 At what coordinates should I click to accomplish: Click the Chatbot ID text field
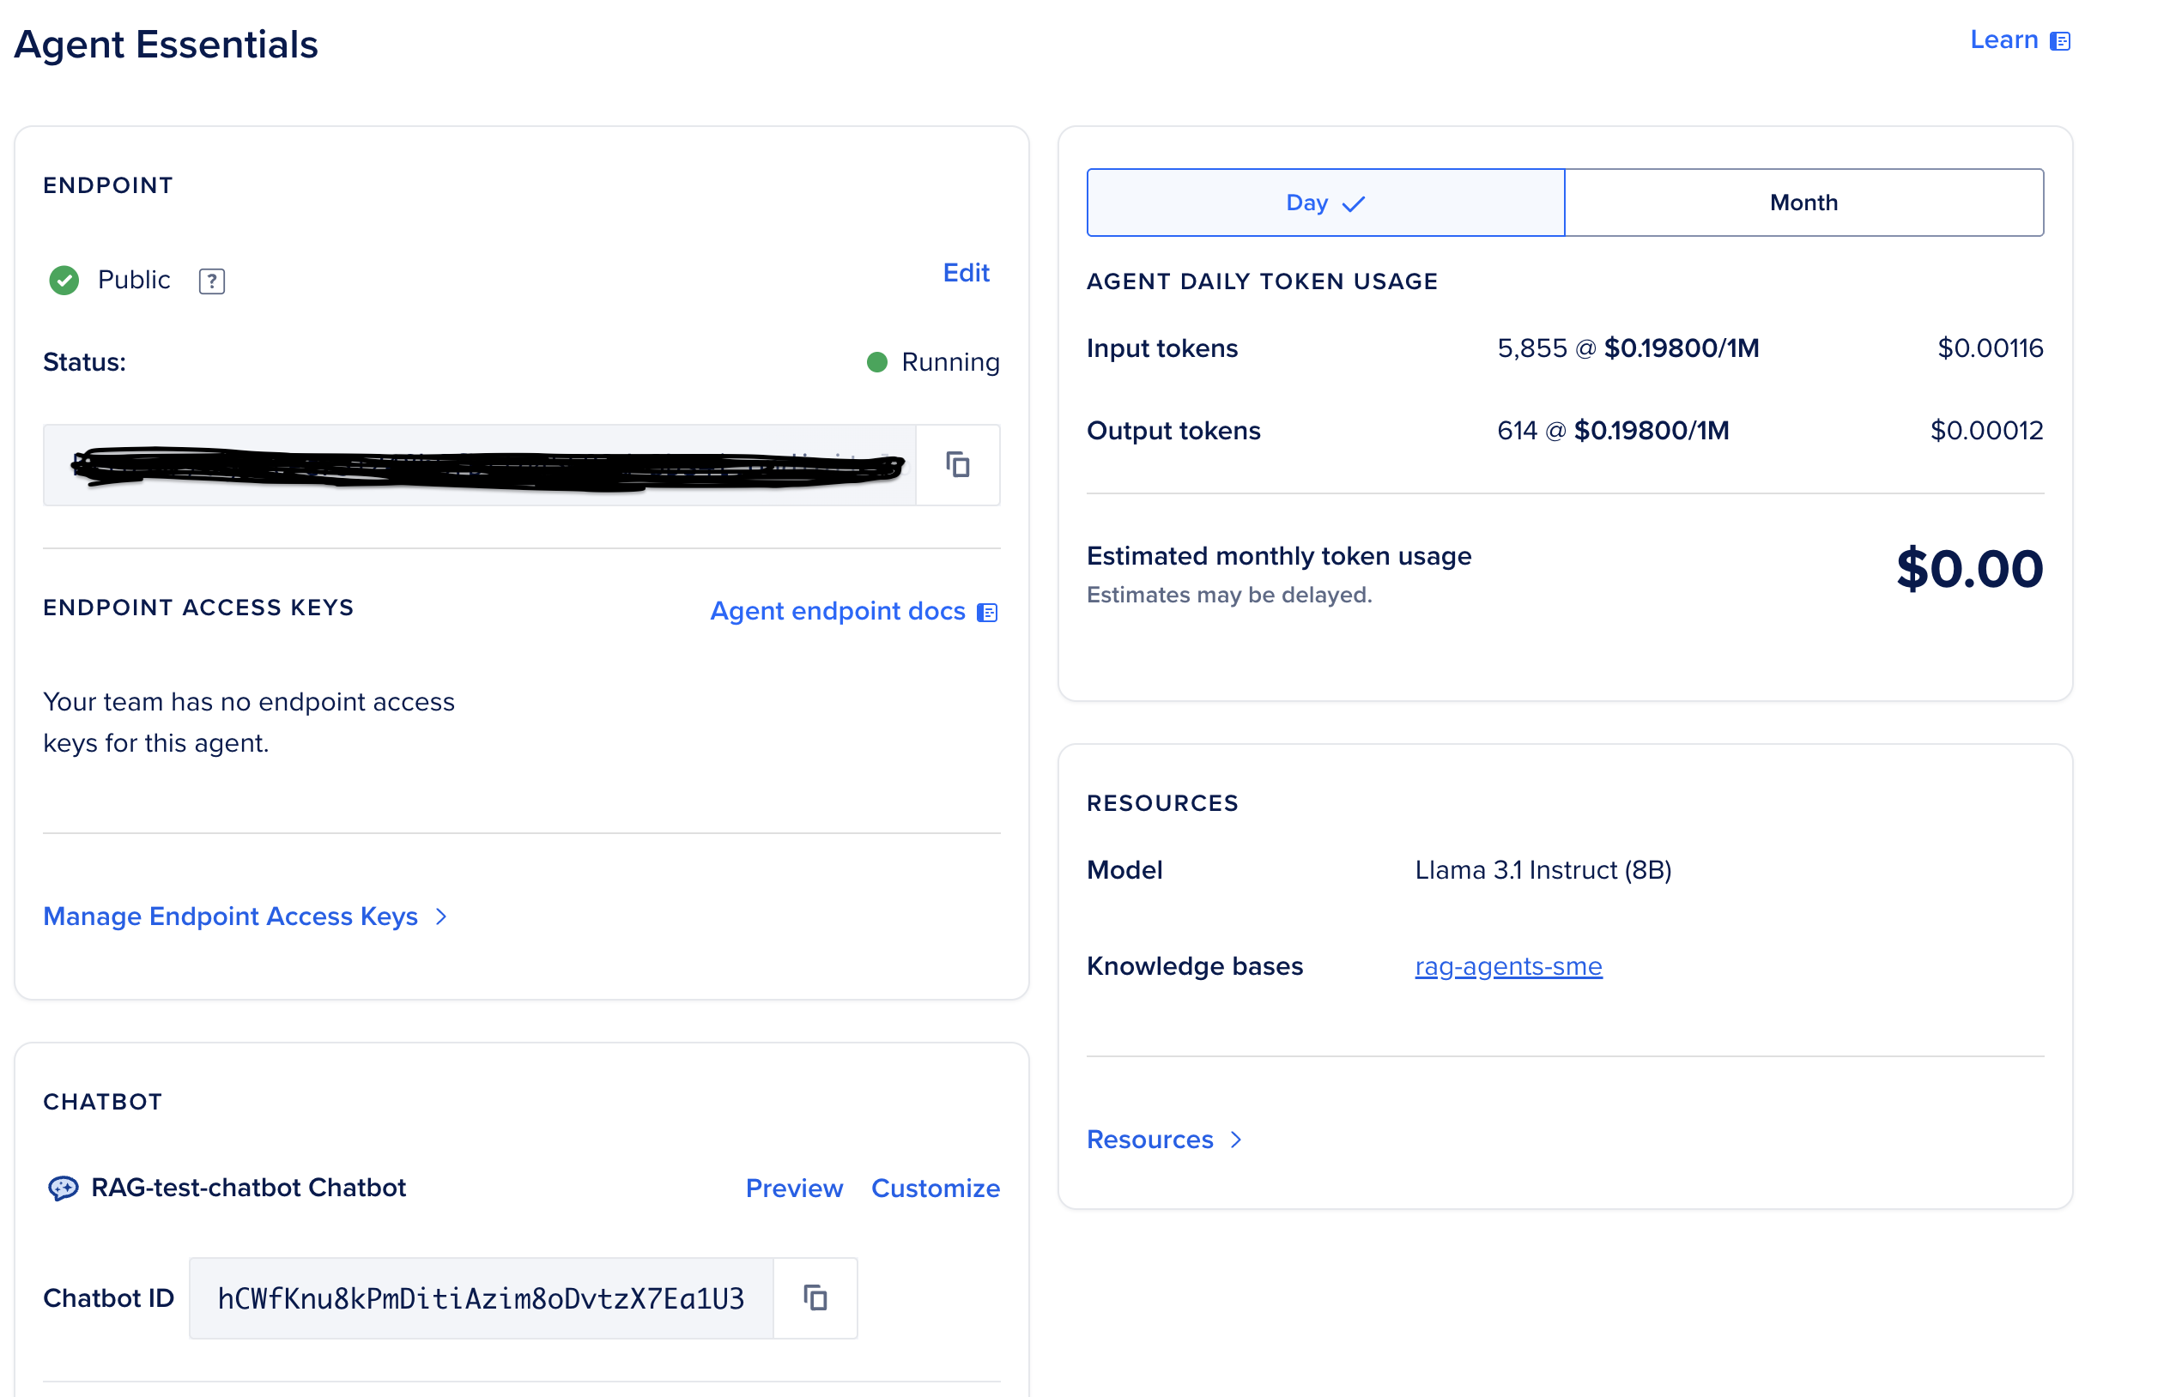tap(481, 1297)
